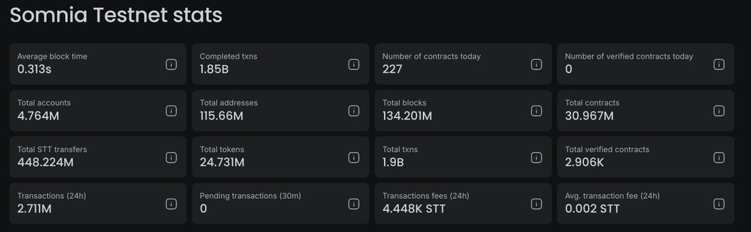This screenshot has height=232, width=751.
Task: Show info for Number of contracts today
Action: (x=536, y=64)
